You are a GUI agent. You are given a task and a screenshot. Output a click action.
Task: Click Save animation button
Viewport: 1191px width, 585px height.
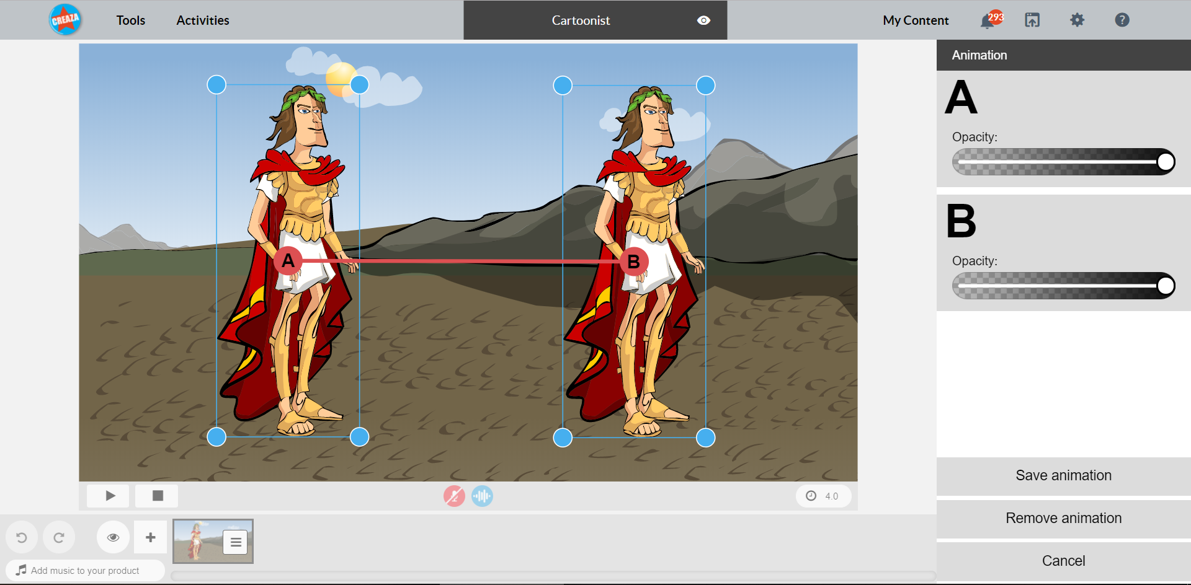pyautogui.click(x=1063, y=475)
